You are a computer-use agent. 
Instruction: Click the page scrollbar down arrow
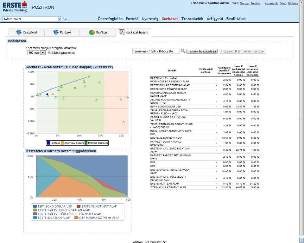301,240
